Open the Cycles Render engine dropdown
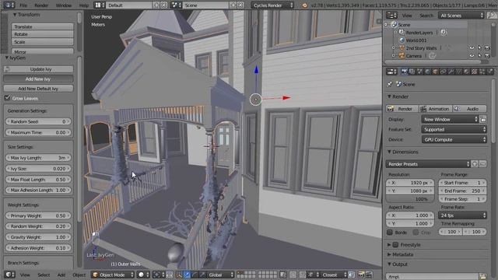 click(272, 5)
